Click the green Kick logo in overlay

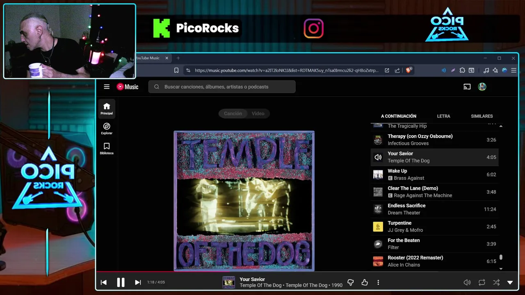[x=162, y=28]
